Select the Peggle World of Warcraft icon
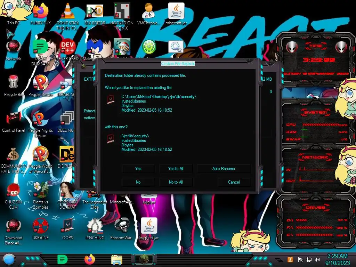 [x=41, y=160]
